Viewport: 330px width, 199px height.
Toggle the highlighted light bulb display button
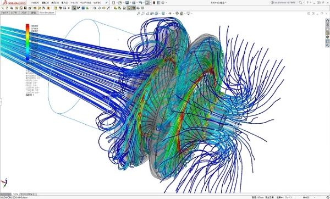[x=129, y=8]
